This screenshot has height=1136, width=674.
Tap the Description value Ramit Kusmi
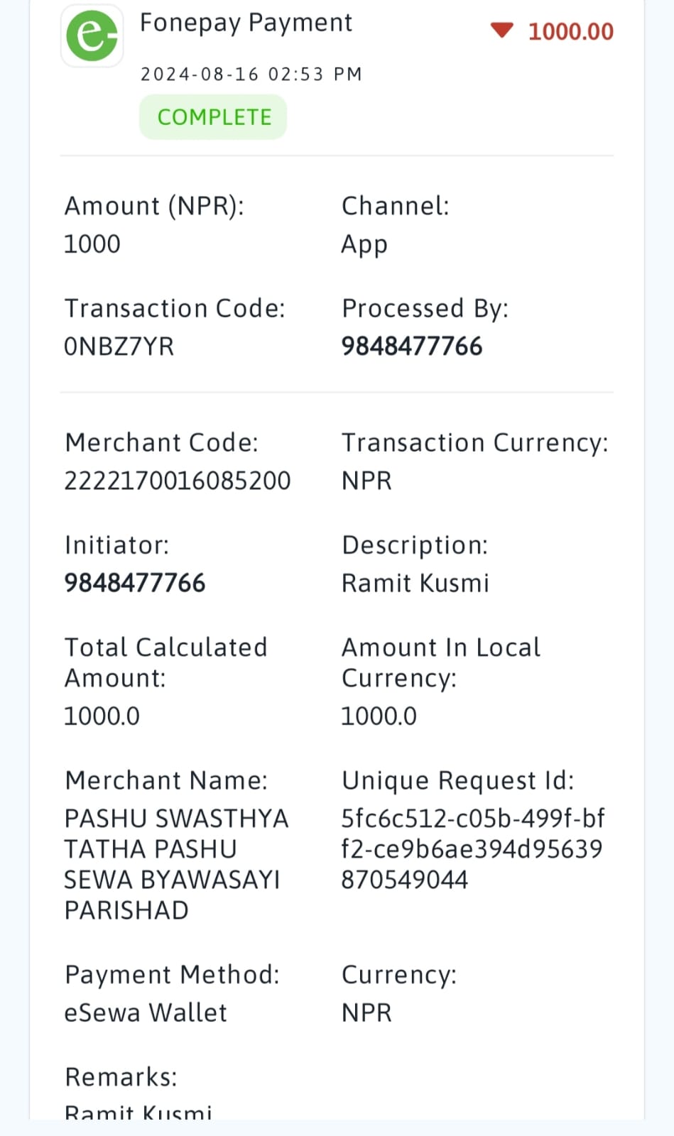point(415,583)
